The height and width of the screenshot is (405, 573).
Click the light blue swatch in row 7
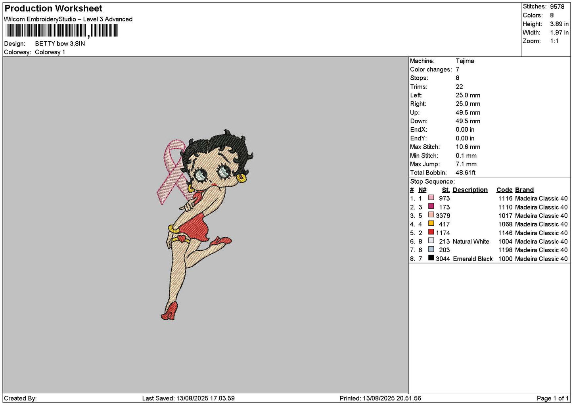pyautogui.click(x=431, y=250)
